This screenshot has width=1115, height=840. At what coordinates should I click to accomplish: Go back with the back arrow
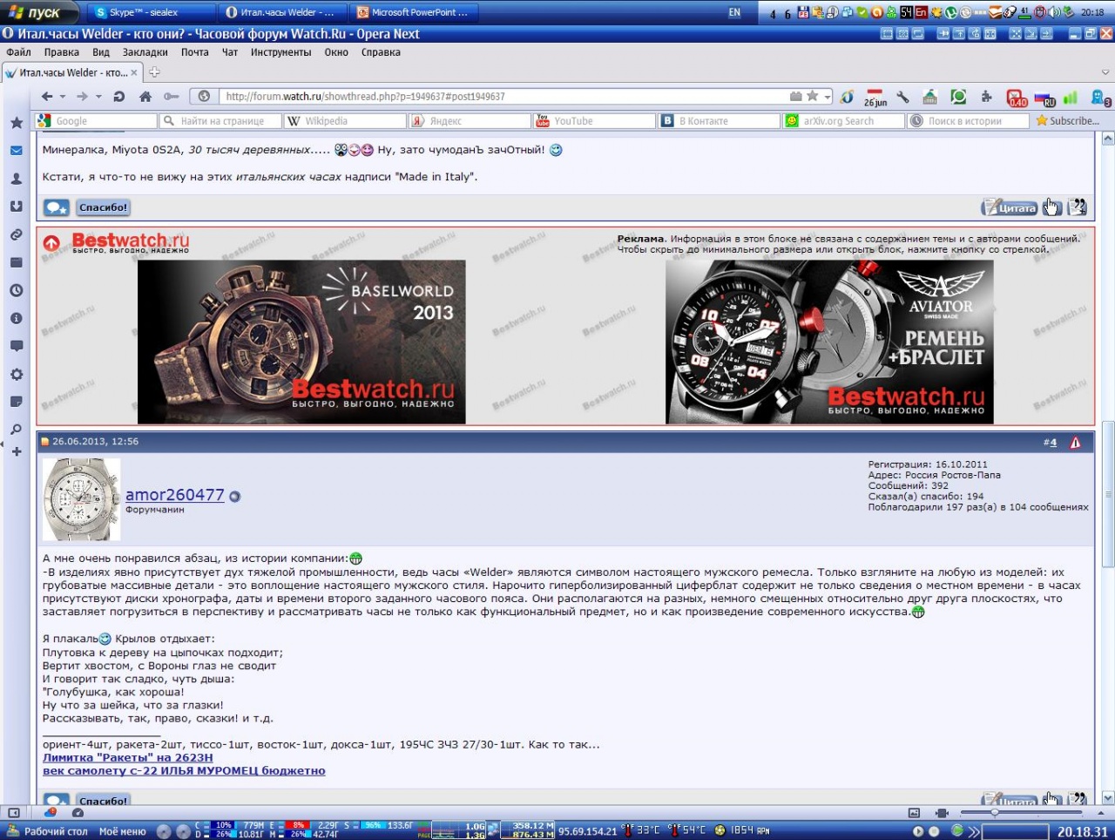[47, 97]
